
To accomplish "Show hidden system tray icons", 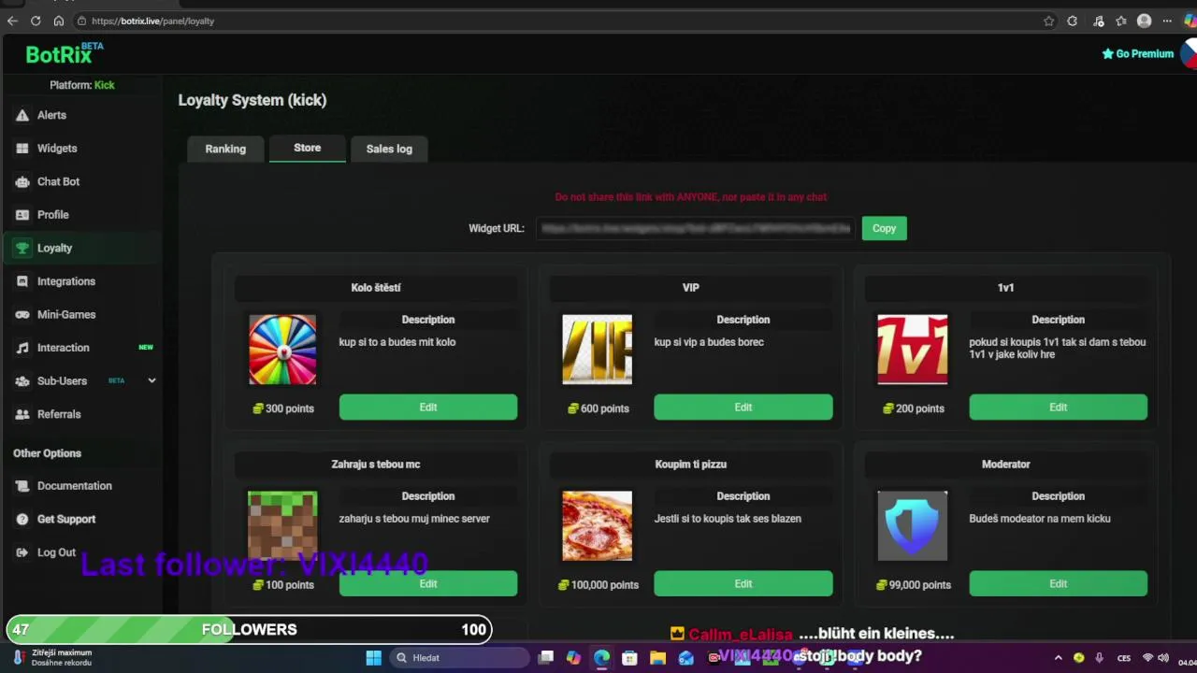I will (1058, 657).
